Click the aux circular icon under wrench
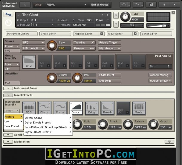 point(8,23)
